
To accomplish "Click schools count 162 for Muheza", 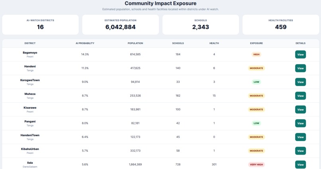I will tap(178, 95).
